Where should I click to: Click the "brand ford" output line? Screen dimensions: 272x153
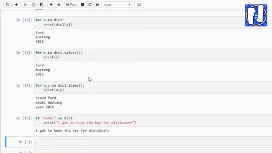pyautogui.click(x=46, y=98)
